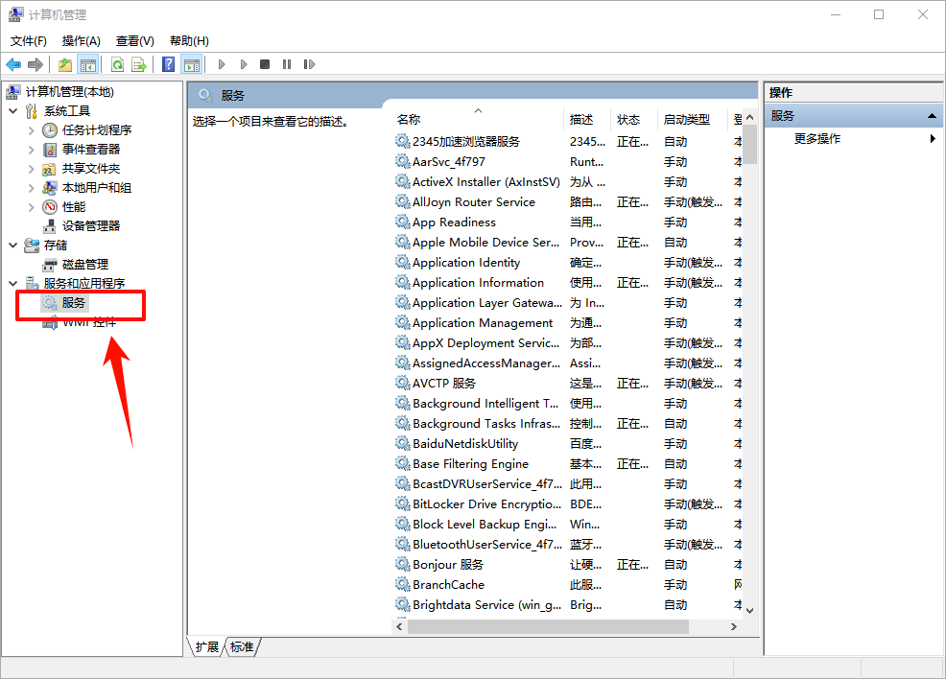Click the vertical scrollbar down arrow
The height and width of the screenshot is (679, 946).
750,610
